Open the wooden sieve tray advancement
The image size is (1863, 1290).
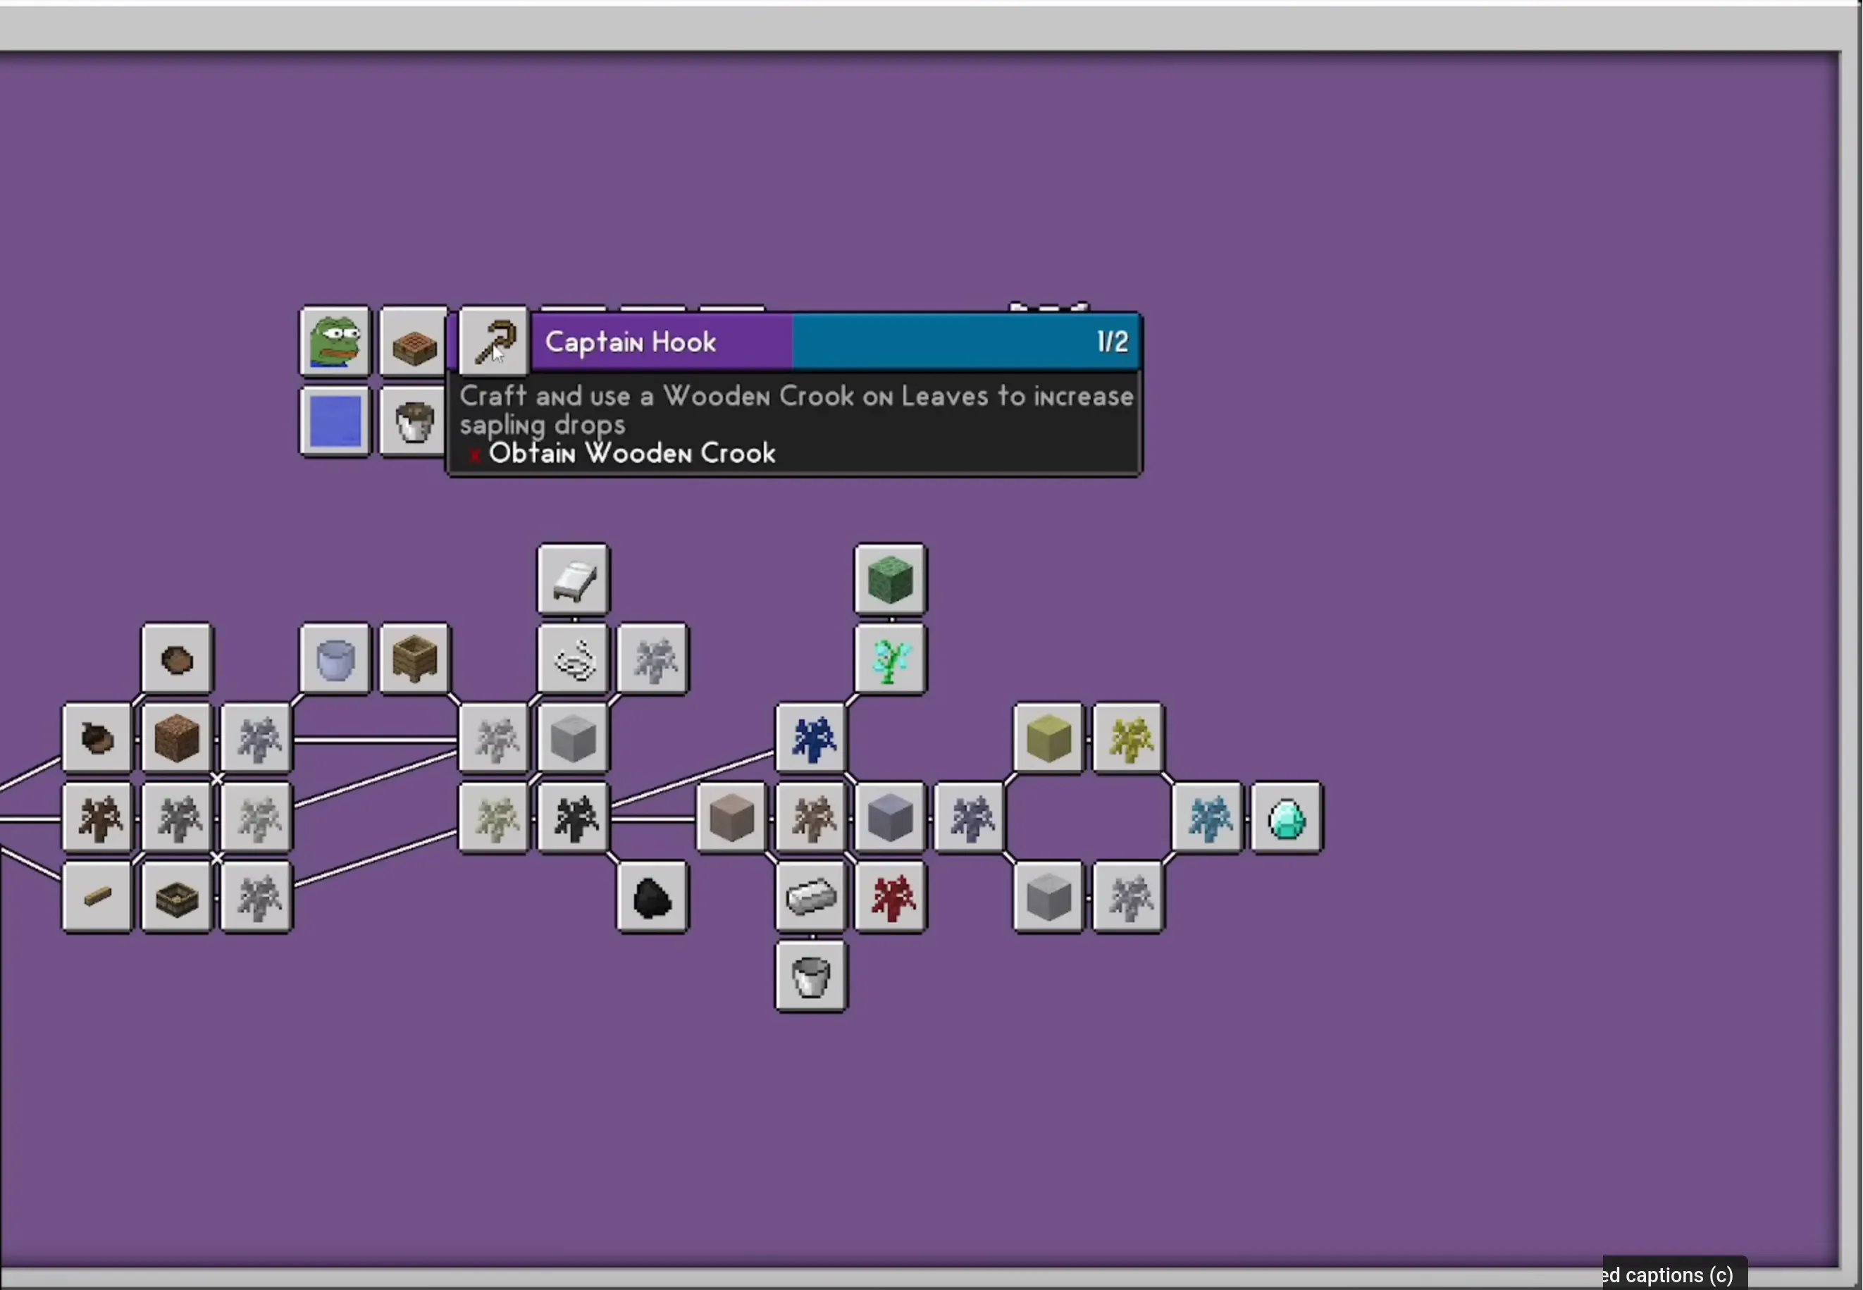176,896
